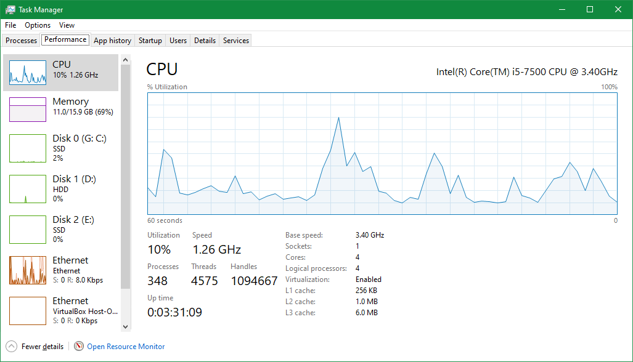Open the File menu
Screen dimensions: 633x362
pos(10,25)
